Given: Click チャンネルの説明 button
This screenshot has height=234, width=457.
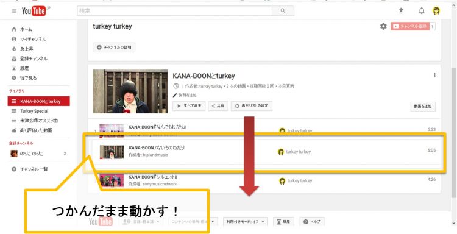Looking at the screenshot, I should click(114, 47).
